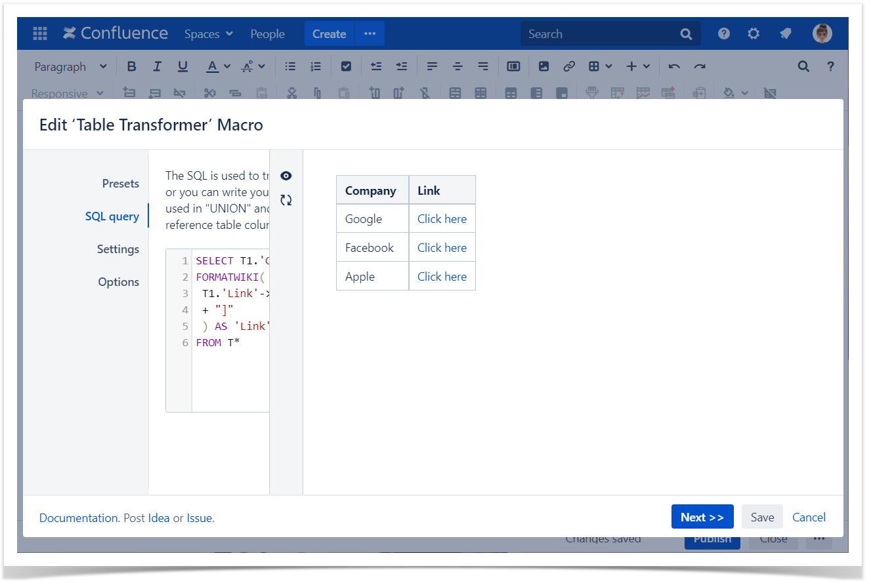Click the notifications icon in header
The height and width of the screenshot is (585, 871).
(785, 34)
